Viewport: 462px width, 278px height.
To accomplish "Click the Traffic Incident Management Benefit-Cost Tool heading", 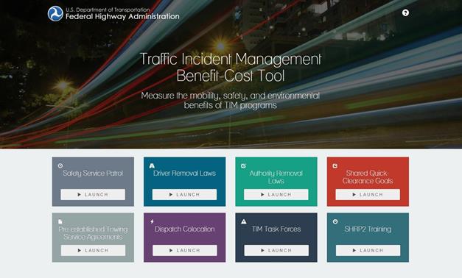I will pos(231,68).
